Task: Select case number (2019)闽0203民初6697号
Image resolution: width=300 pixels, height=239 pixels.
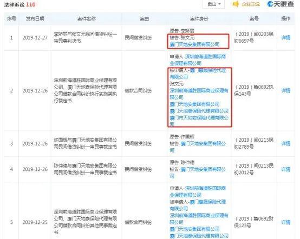Action: [254, 37]
